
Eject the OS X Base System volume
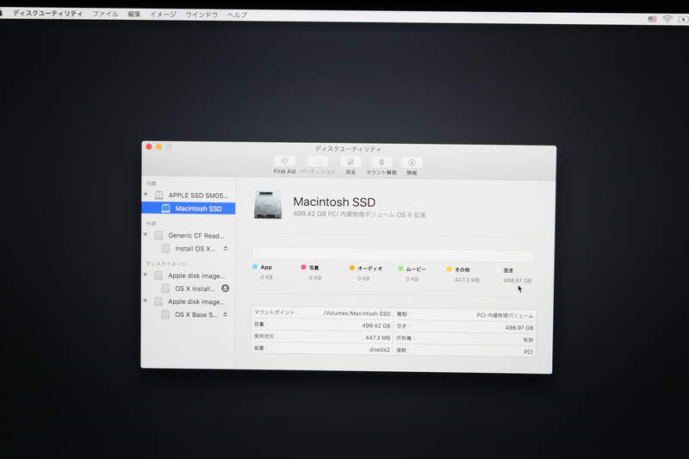[x=226, y=314]
